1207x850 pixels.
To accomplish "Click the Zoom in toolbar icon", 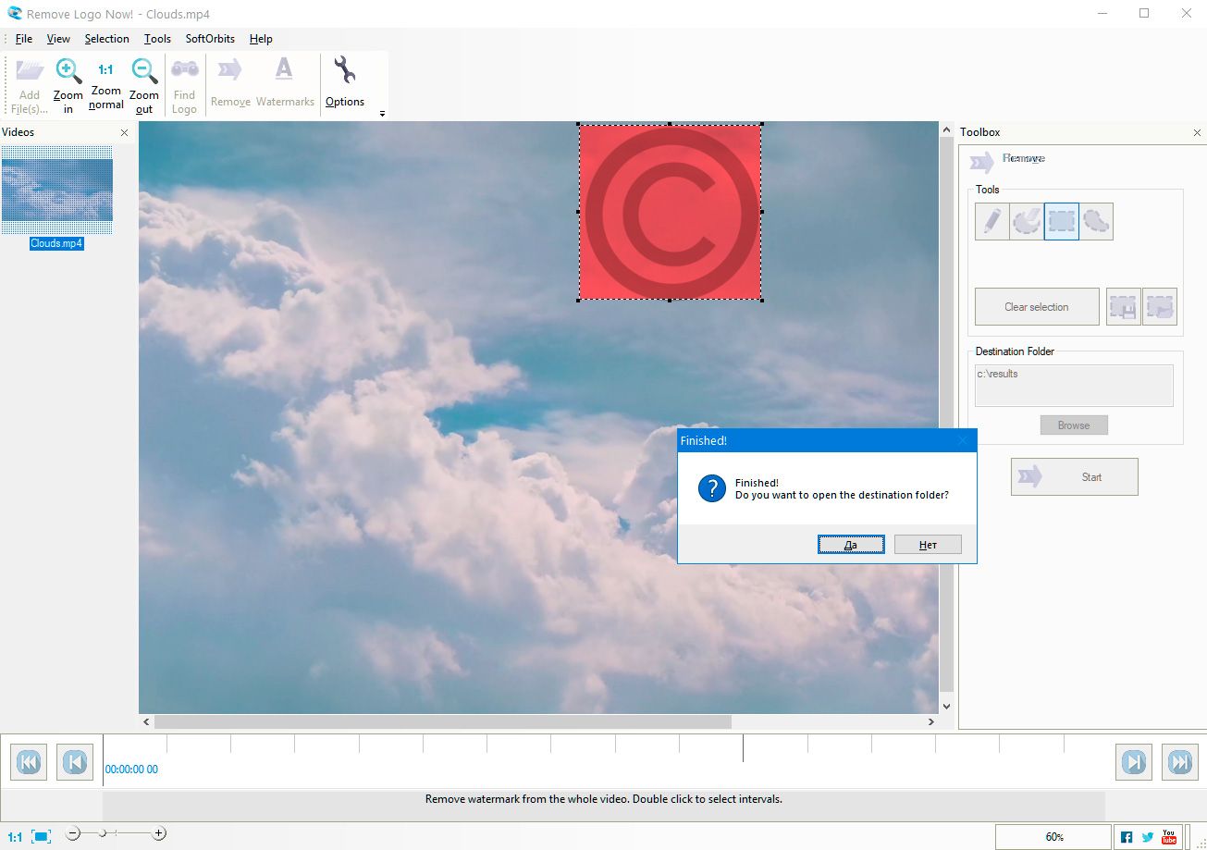I will [68, 81].
